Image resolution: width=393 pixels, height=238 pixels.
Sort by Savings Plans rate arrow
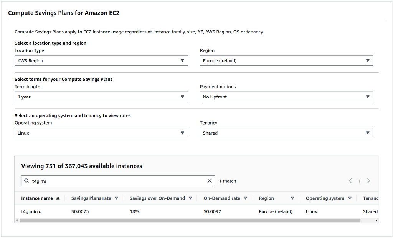[116, 198]
